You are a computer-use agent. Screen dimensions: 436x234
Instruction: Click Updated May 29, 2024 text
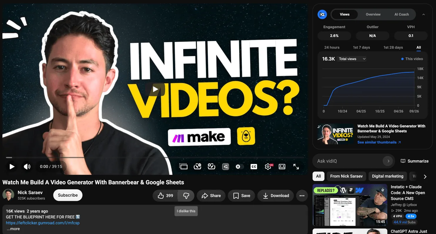click(x=374, y=137)
